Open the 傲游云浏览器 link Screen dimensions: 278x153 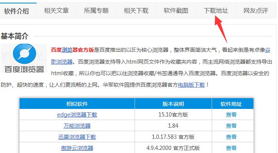[x=77, y=148]
